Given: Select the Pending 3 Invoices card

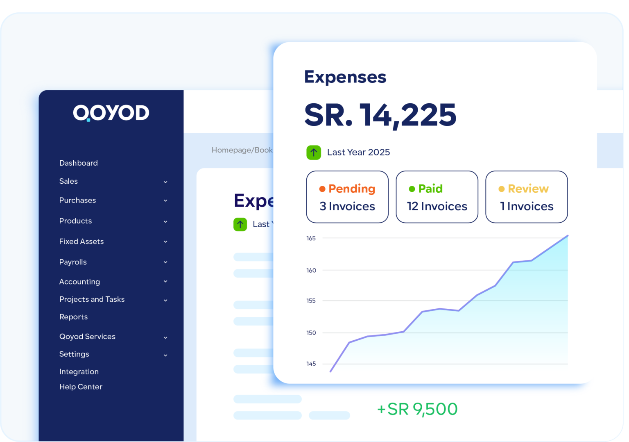Looking at the screenshot, I should tap(347, 197).
